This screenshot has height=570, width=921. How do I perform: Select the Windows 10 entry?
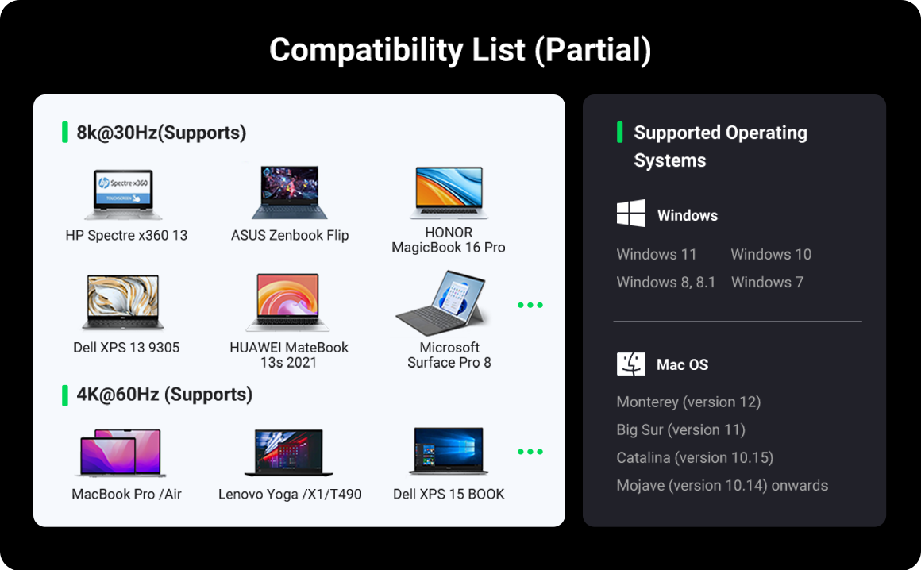(771, 255)
